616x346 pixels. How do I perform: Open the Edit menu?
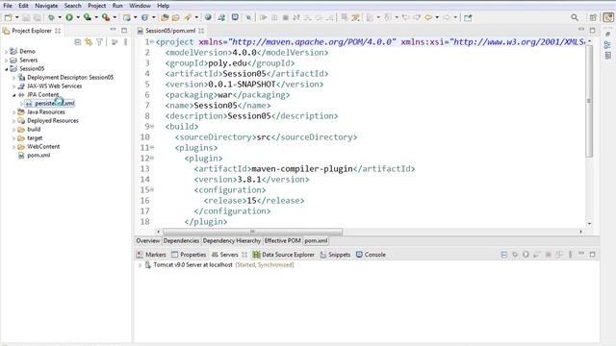coord(23,6)
